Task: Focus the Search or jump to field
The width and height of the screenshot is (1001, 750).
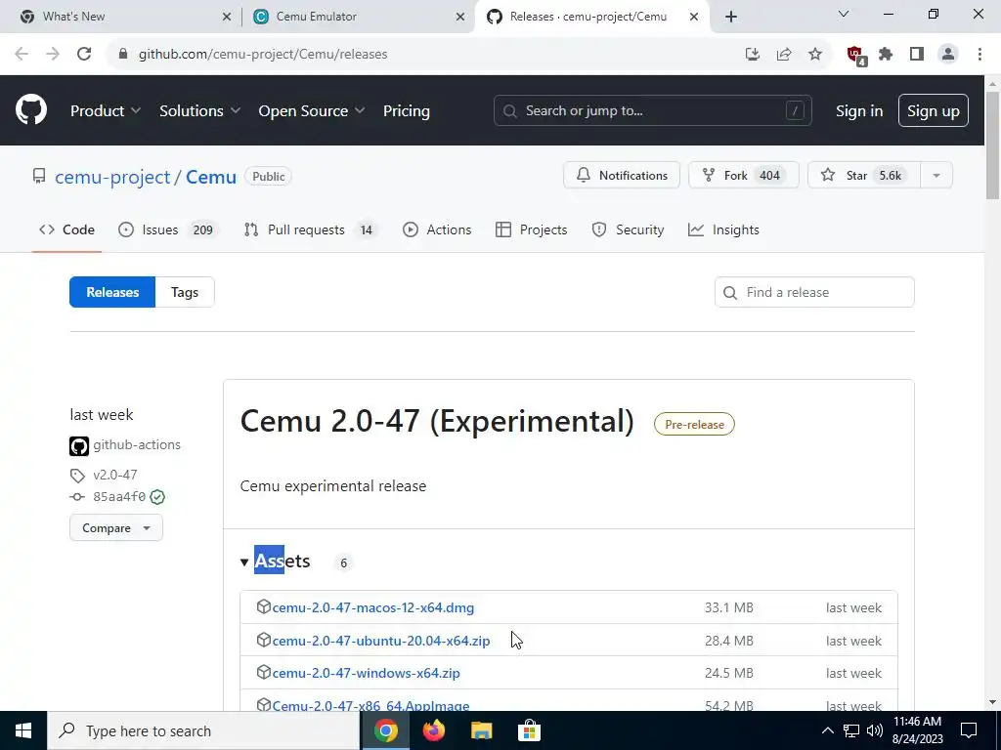Action: point(652,110)
